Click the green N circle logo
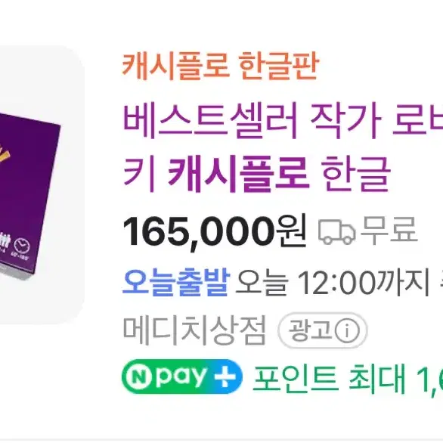Viewport: 443px width, 443px height. [x=138, y=376]
